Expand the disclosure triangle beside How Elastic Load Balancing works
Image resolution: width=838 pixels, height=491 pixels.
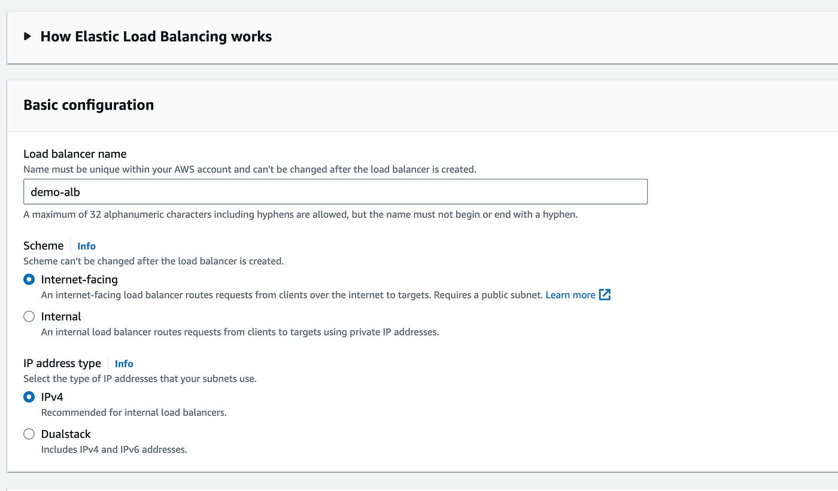tap(28, 36)
